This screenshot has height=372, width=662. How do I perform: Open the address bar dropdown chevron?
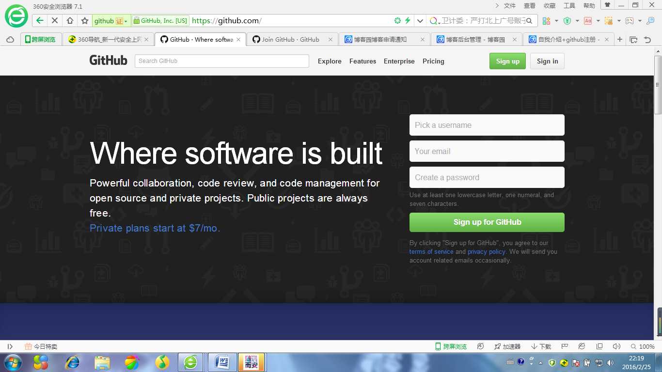[x=420, y=21]
